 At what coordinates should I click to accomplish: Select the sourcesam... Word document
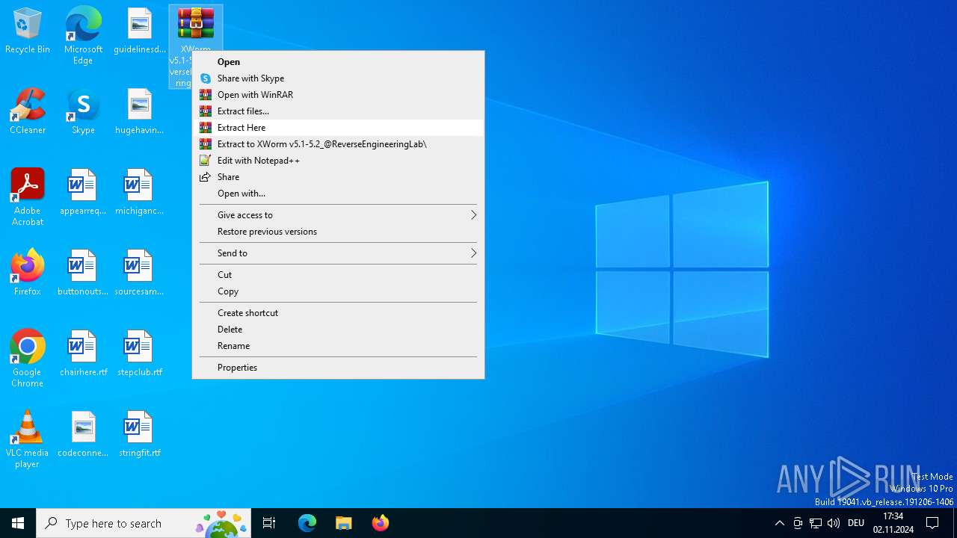[x=140, y=273]
